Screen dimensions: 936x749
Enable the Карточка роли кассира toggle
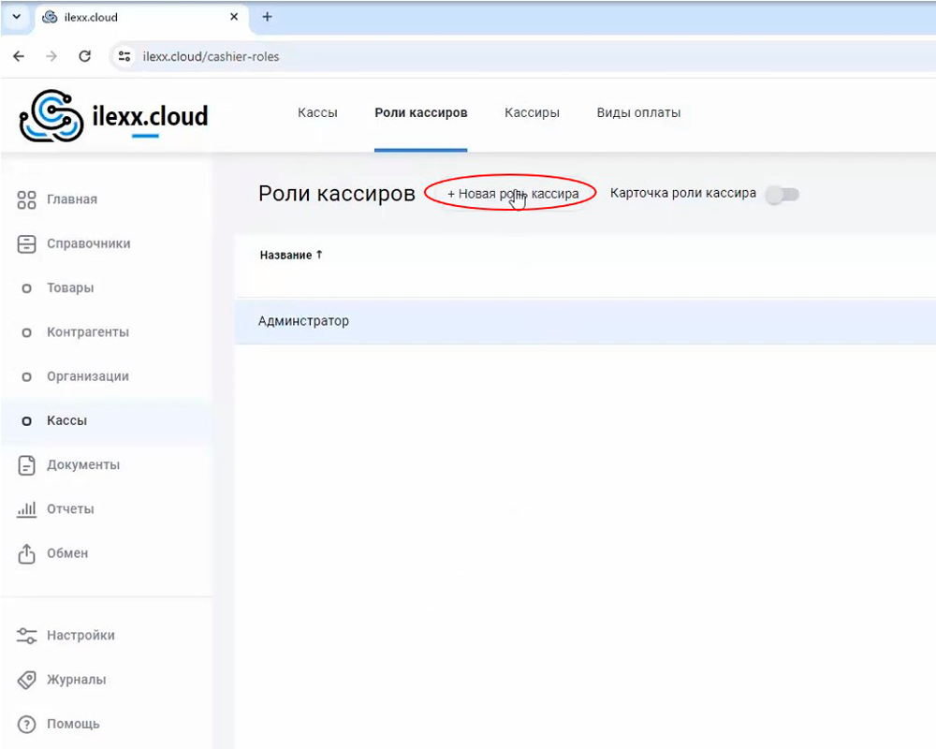(782, 195)
